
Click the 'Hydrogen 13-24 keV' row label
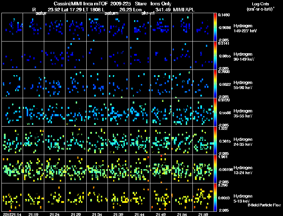(x=243, y=170)
